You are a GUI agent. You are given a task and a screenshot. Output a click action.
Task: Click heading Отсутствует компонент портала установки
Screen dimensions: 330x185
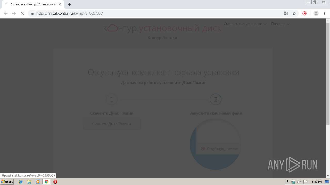pos(163,72)
